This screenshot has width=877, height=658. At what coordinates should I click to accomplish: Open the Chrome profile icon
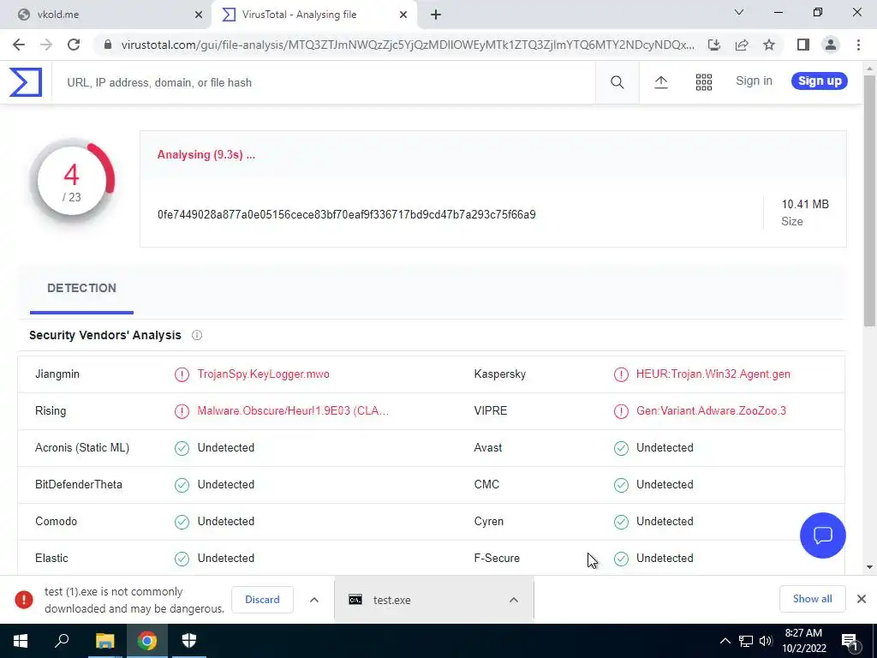(831, 45)
